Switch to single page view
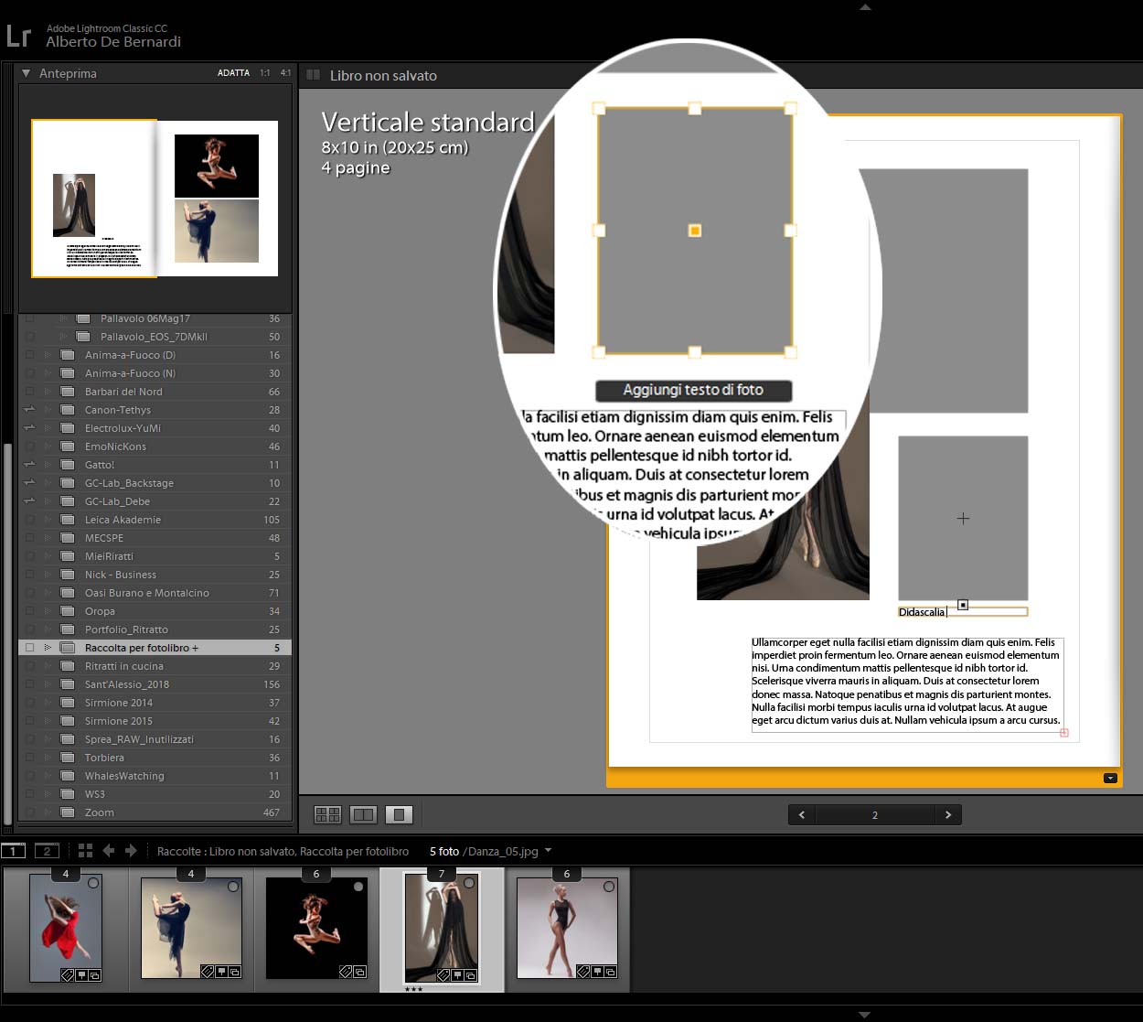The image size is (1143, 1022). coord(400,814)
